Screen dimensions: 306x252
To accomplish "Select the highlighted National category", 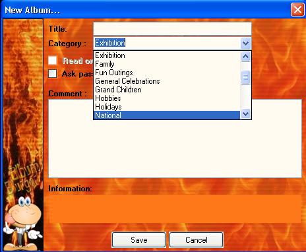I will (x=167, y=115).
